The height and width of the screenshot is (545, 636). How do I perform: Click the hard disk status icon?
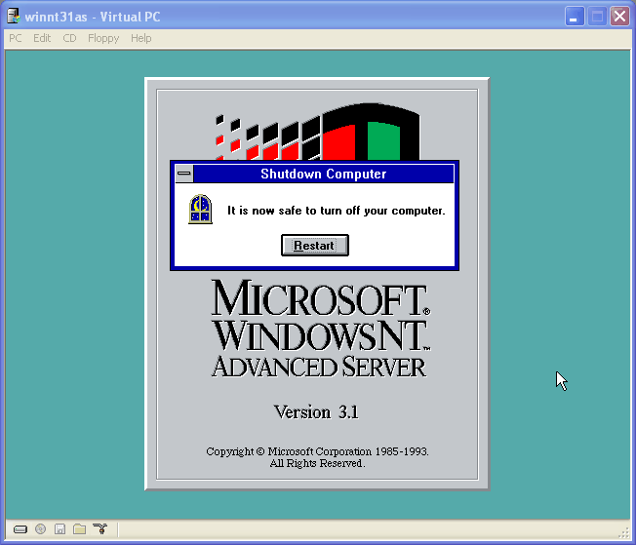coord(20,529)
